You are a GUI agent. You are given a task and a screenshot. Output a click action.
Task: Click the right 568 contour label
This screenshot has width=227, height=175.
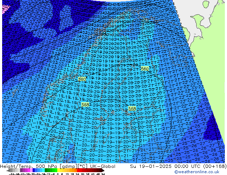pyautogui.click(x=132, y=109)
